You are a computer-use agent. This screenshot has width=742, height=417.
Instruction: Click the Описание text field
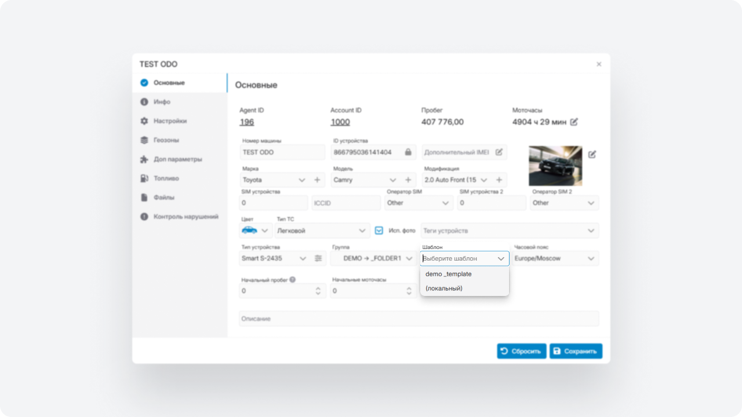[x=419, y=319]
